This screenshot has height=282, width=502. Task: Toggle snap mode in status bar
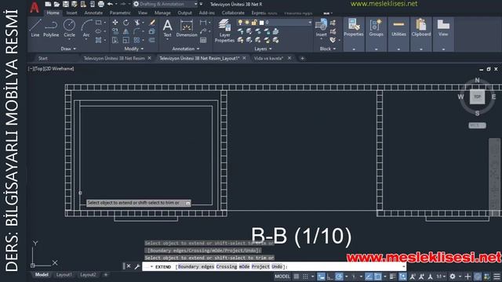pyautogui.click(x=305, y=277)
